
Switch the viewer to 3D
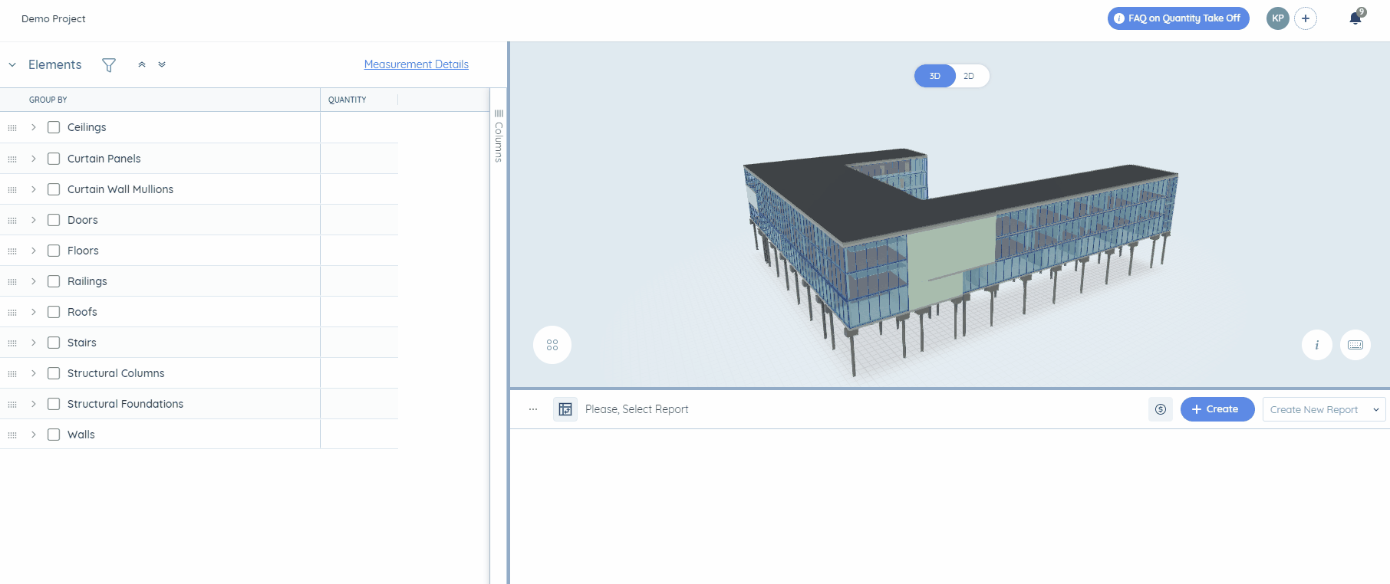934,76
